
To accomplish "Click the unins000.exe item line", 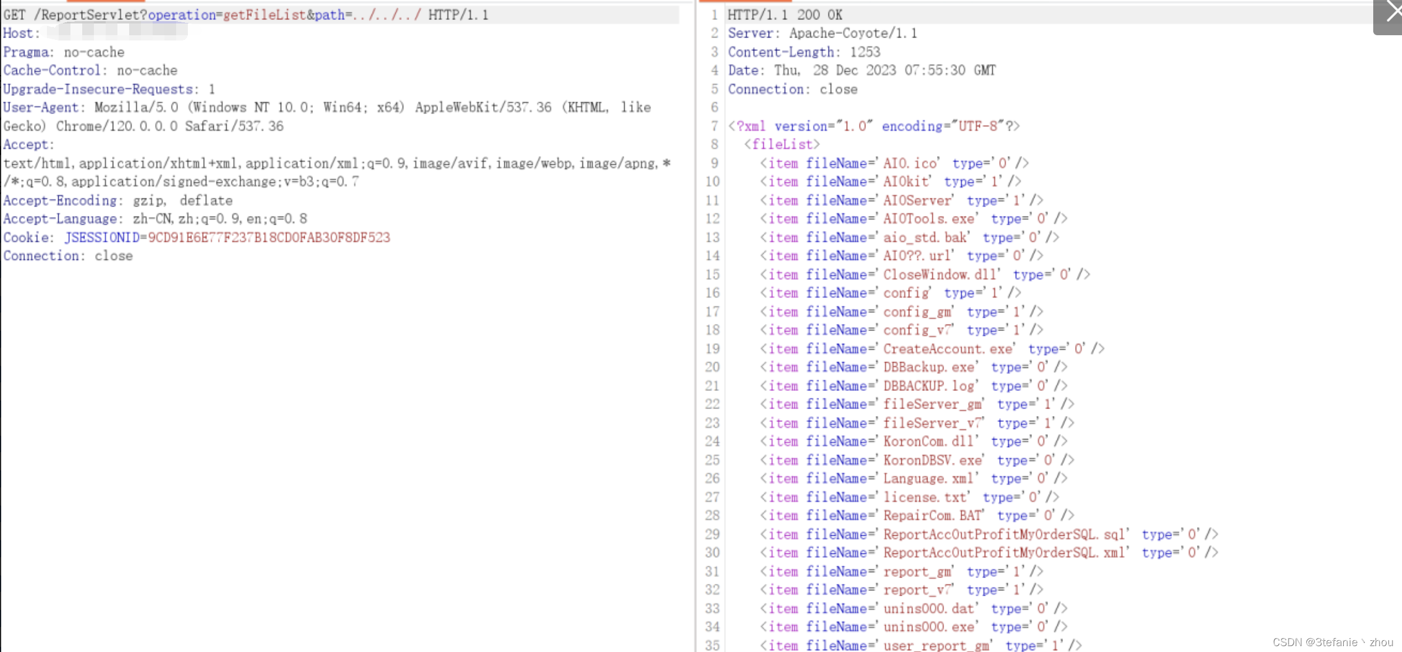I will (913, 627).
